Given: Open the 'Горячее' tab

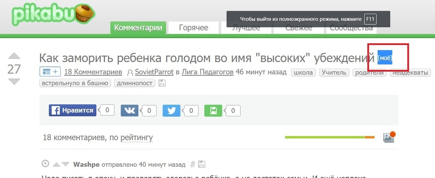Looking at the screenshot, I should tap(194, 28).
